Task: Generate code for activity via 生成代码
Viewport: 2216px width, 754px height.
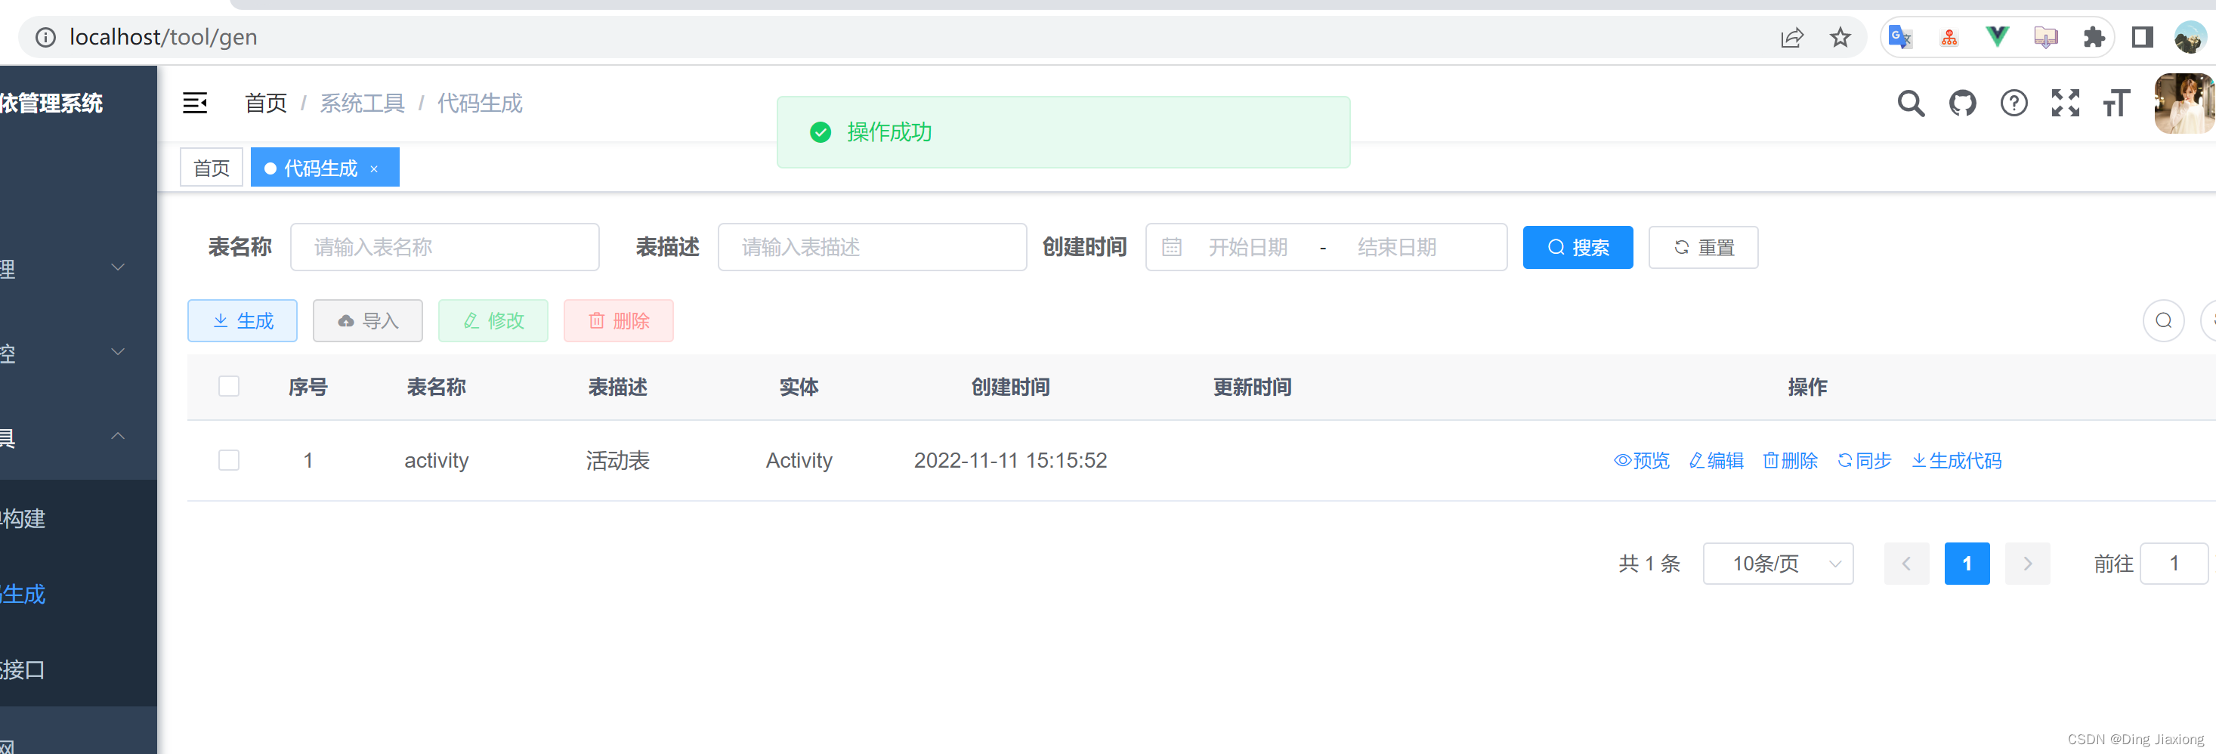Action: (1956, 461)
